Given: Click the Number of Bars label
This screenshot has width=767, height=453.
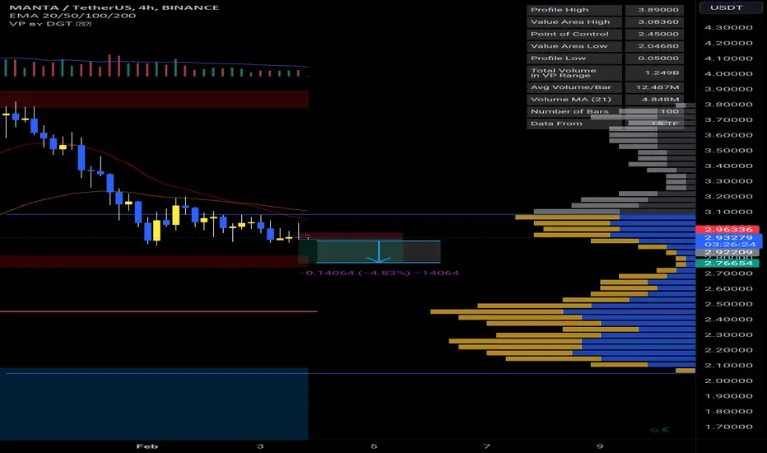Looking at the screenshot, I should pyautogui.click(x=574, y=112).
